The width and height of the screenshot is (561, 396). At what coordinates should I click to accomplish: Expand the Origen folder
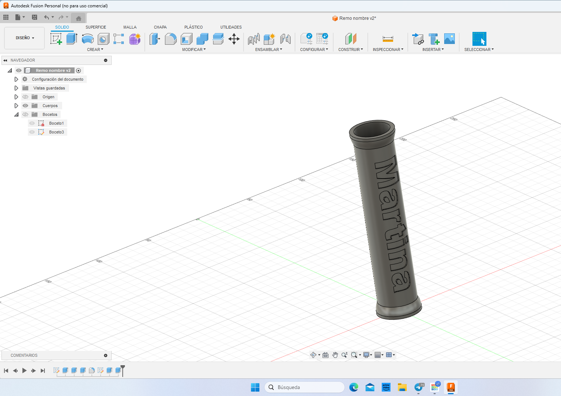click(x=16, y=97)
